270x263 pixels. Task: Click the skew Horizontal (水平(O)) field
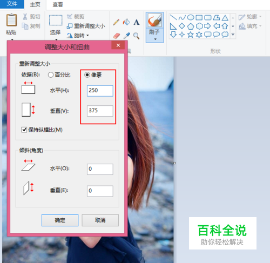point(100,169)
